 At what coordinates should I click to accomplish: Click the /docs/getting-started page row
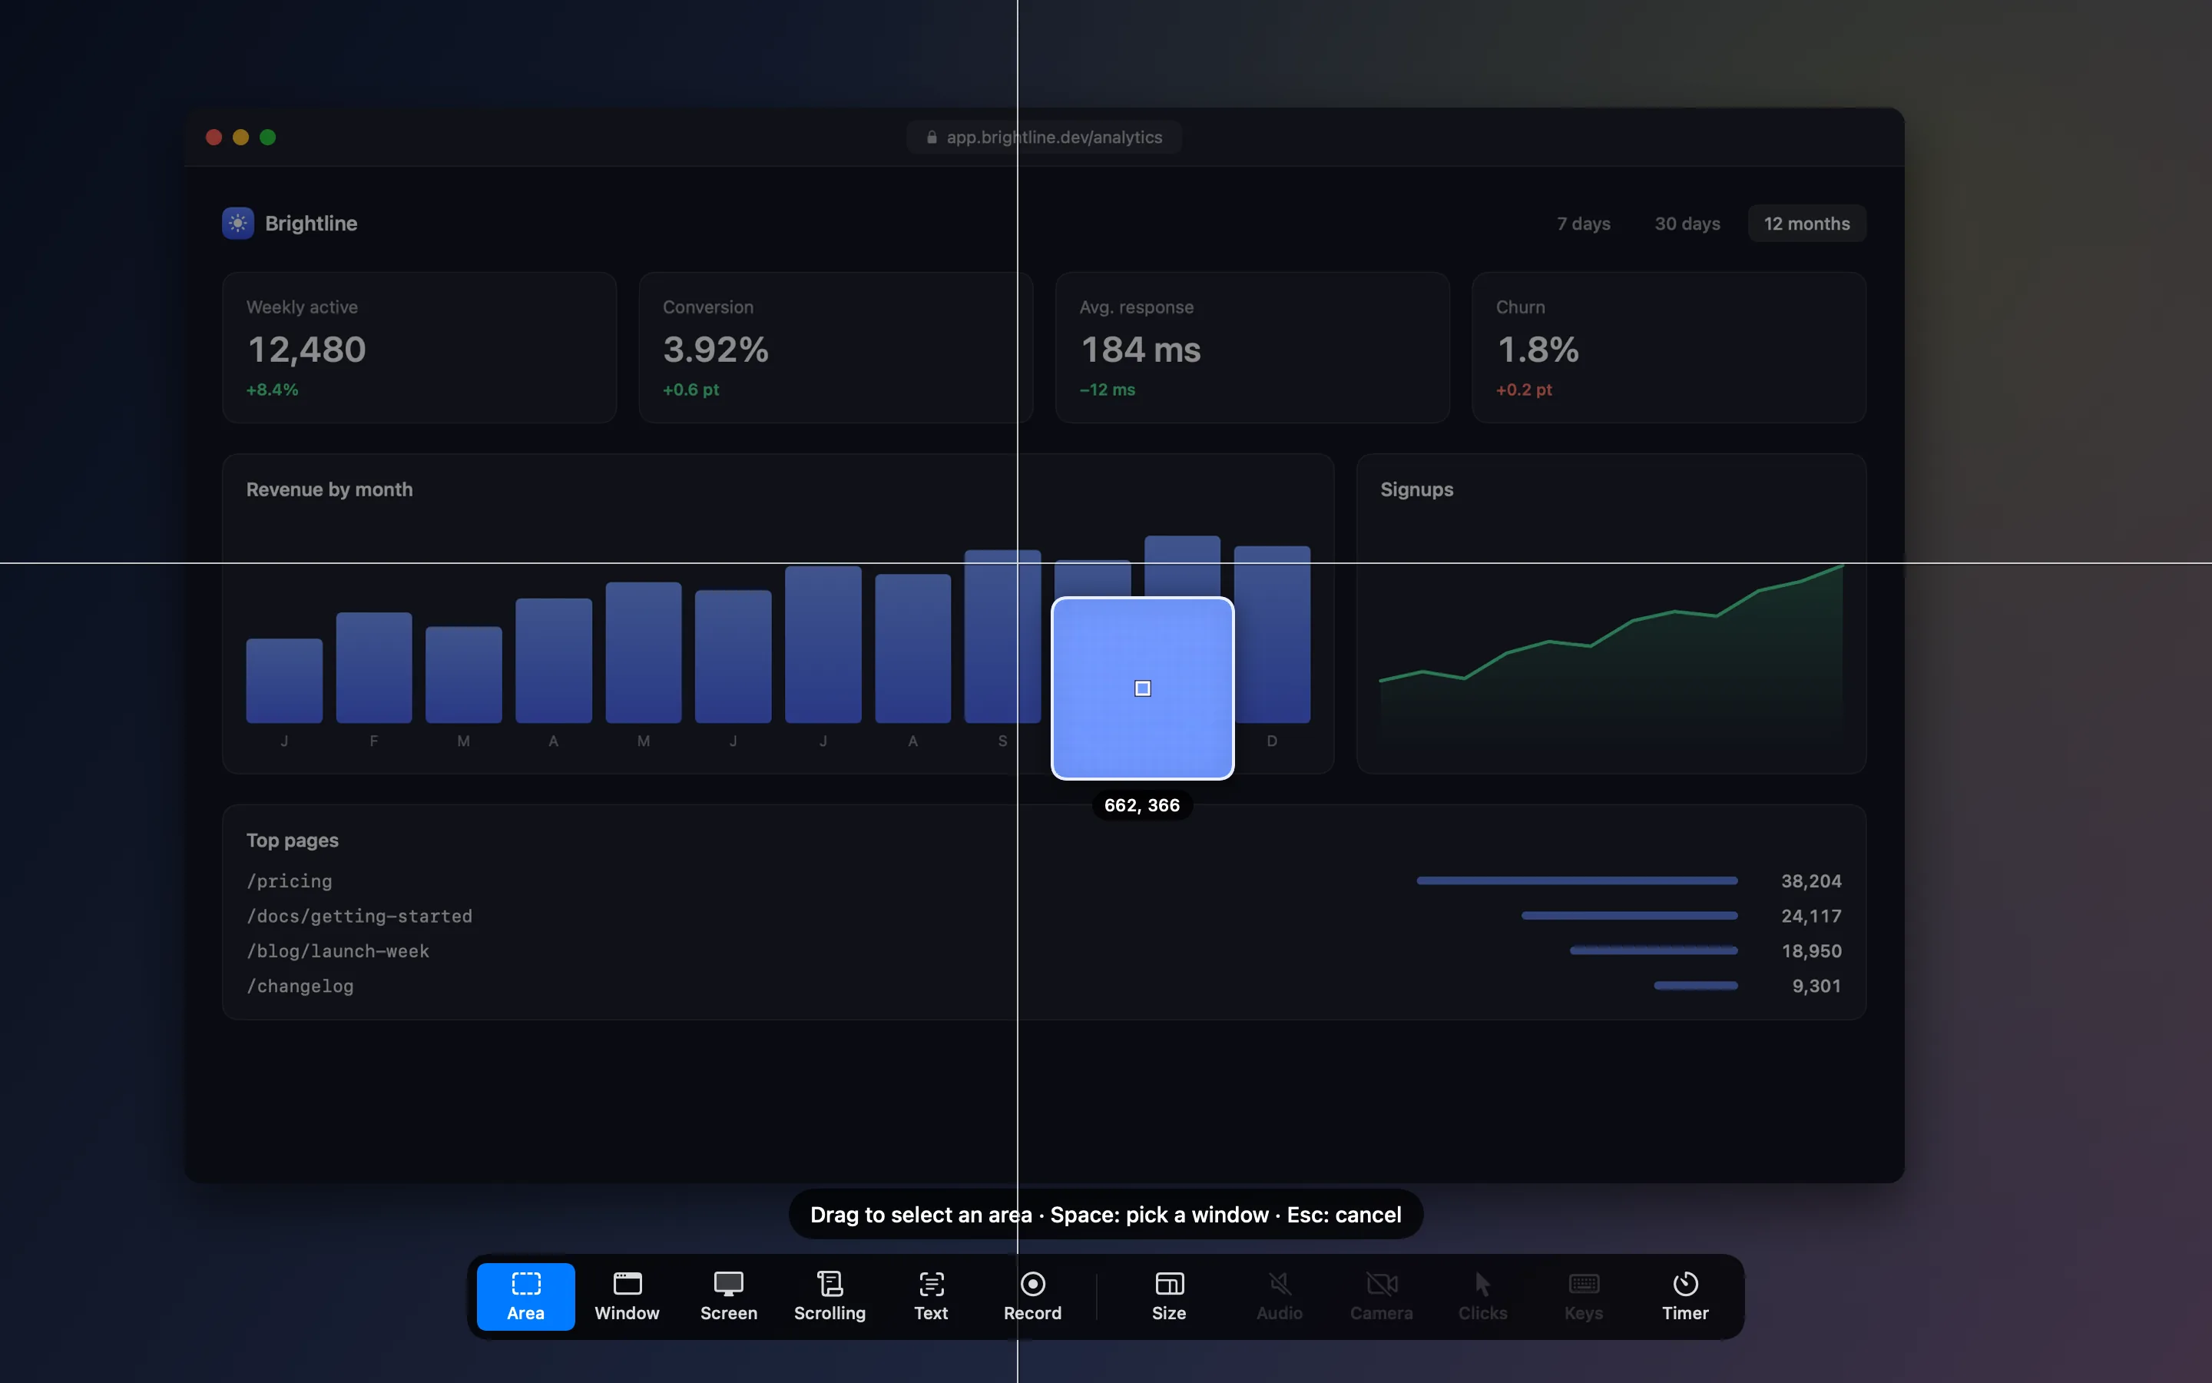click(x=1044, y=916)
